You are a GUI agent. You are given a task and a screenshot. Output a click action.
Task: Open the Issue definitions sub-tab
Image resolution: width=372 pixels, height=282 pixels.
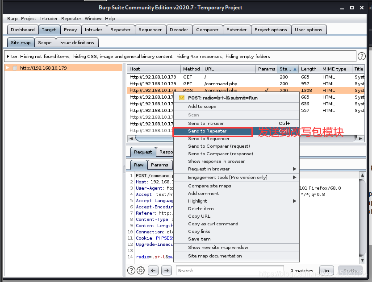coord(77,43)
